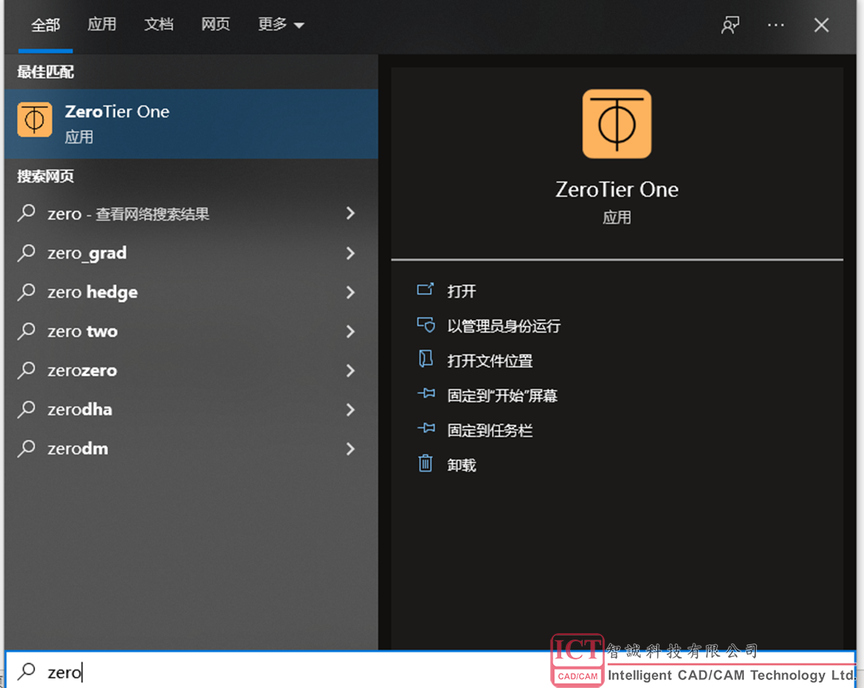
Task: Click the zerodm suggestion text
Action: pos(78,448)
